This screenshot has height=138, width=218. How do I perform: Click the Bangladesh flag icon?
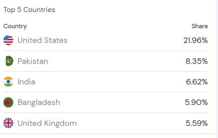[8, 102]
